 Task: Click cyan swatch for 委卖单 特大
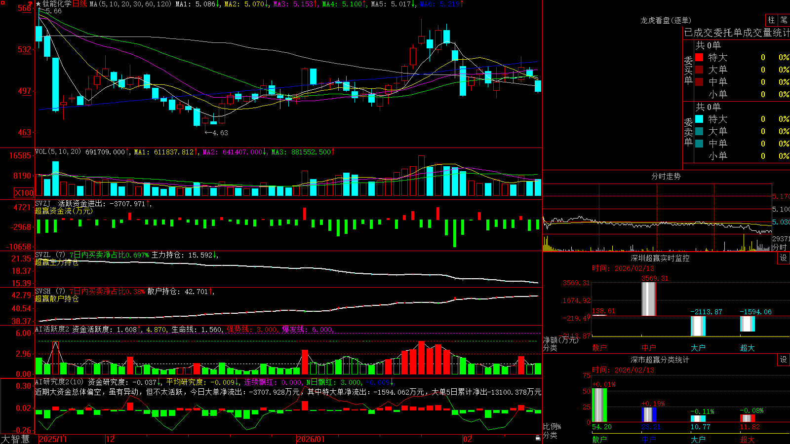tap(699, 119)
